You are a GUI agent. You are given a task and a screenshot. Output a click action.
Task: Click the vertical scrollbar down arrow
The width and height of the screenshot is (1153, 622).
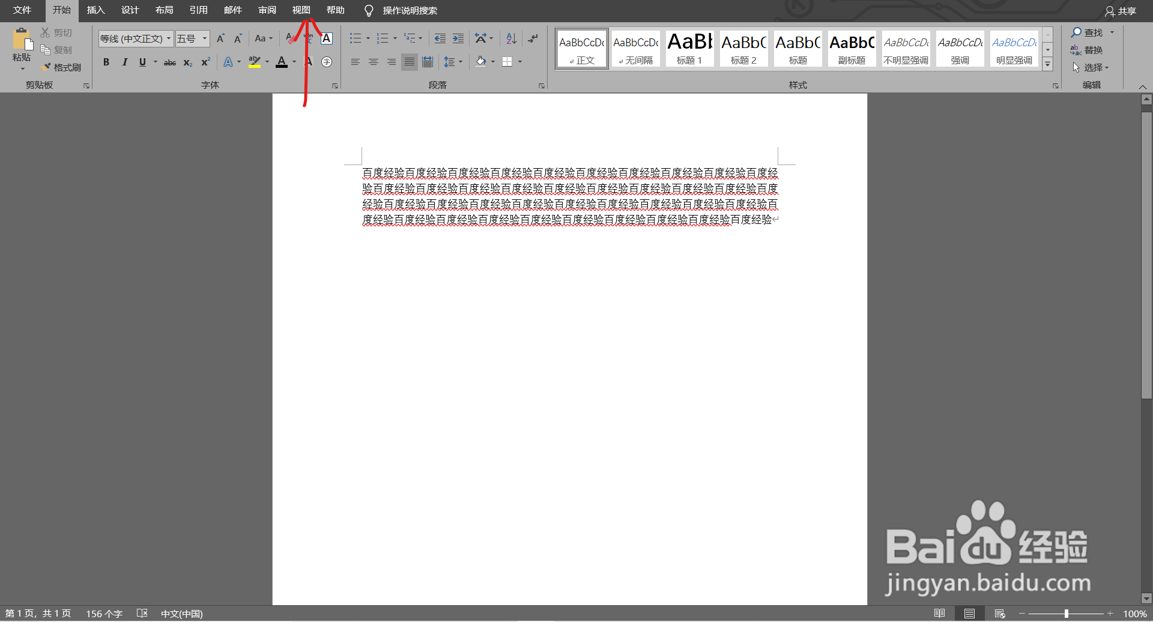[x=1146, y=599]
